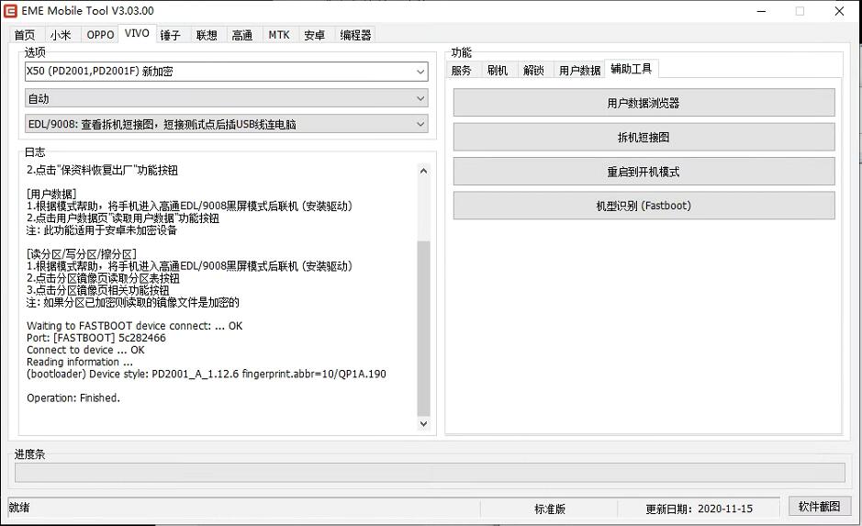Click the 进度条 progress bar
The image size is (862, 526).
pos(430,473)
